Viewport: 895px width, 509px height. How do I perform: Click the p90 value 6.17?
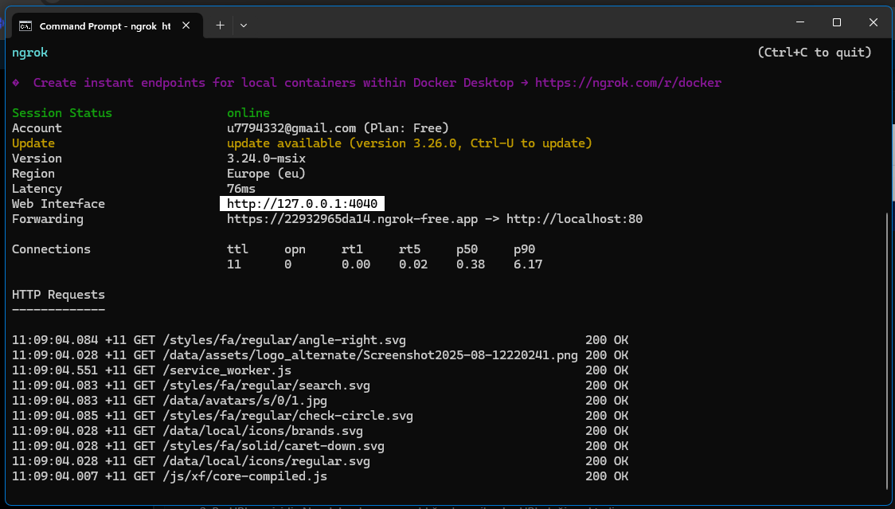point(528,264)
